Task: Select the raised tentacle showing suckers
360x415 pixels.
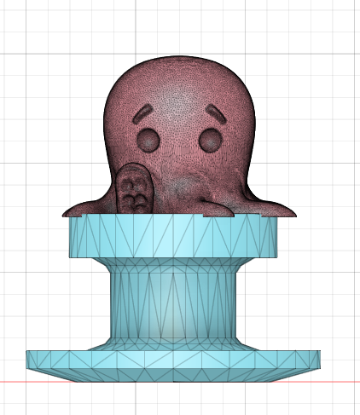Action: [x=135, y=189]
